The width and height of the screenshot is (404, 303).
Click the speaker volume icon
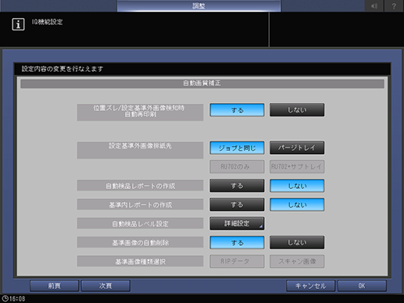[x=374, y=5]
